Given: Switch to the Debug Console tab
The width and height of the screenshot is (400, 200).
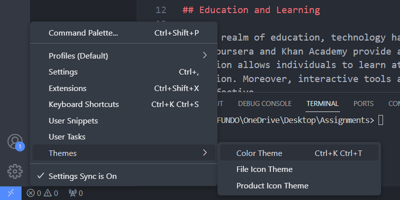Looking at the screenshot, I should pyautogui.click(x=264, y=103).
